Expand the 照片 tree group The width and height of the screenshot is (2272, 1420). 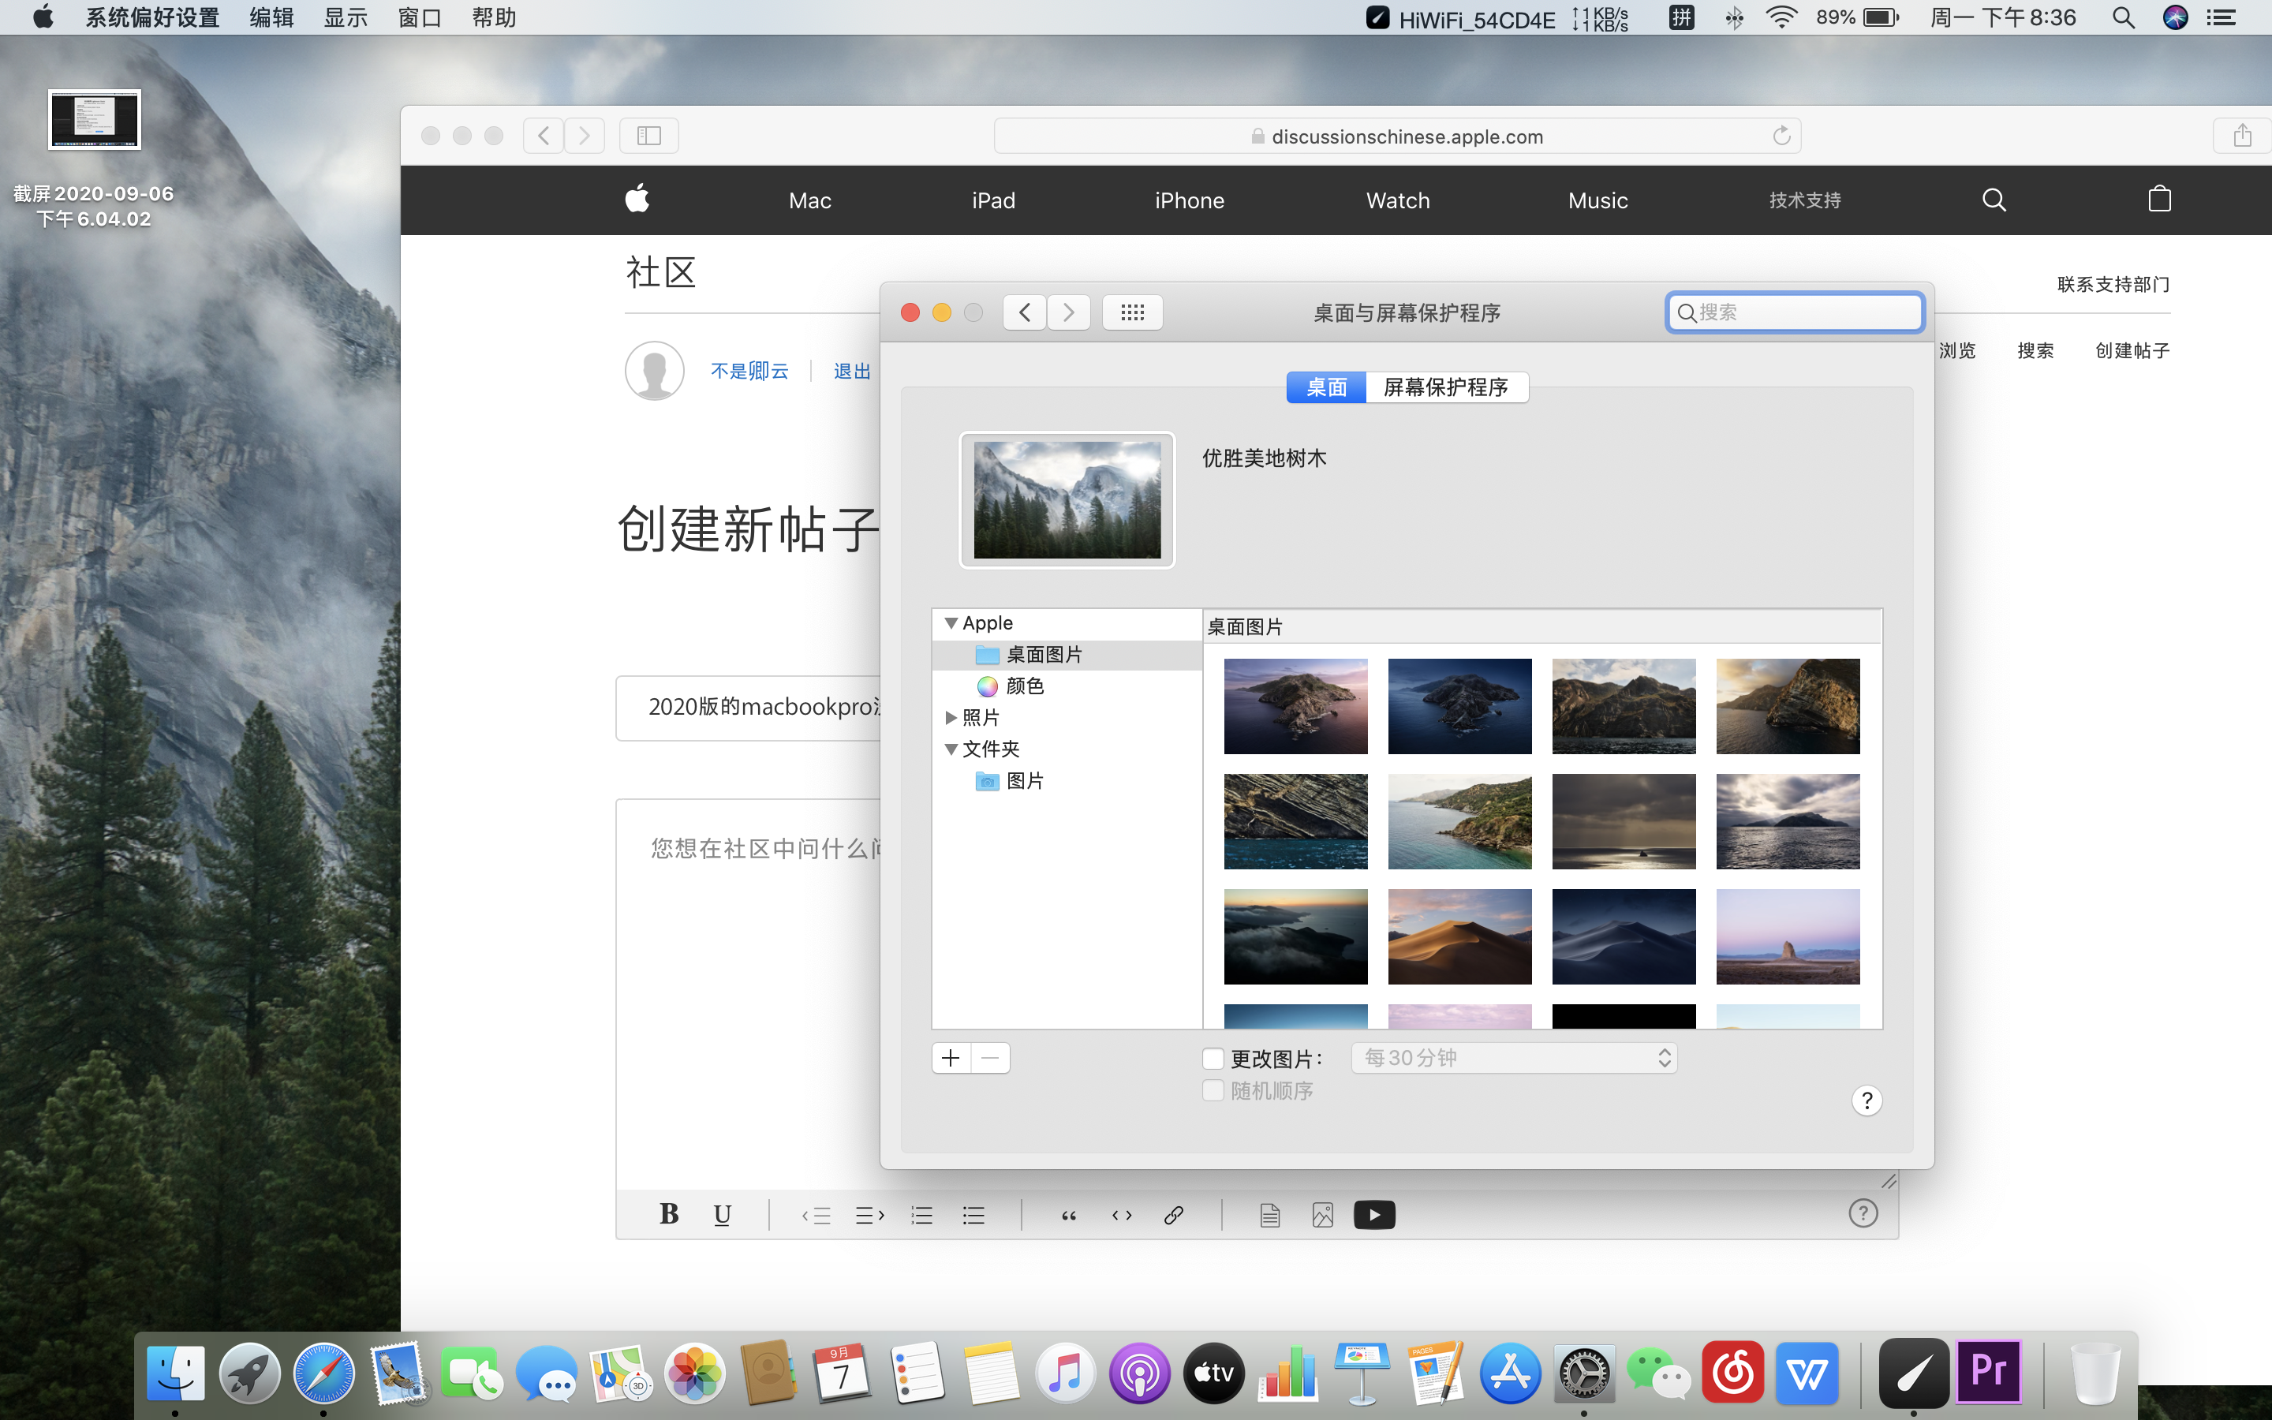coord(951,719)
